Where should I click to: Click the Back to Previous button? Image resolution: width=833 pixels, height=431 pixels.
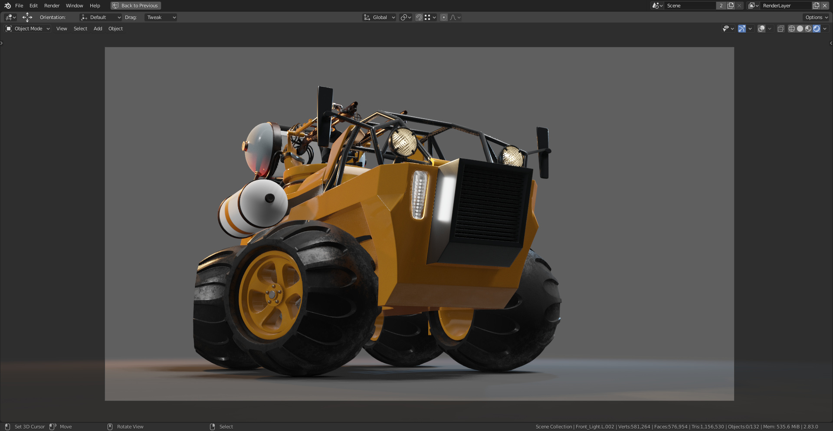[136, 6]
